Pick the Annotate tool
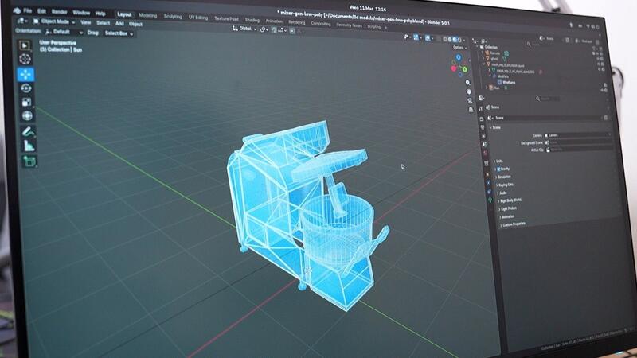The image size is (637, 358). coord(28,130)
